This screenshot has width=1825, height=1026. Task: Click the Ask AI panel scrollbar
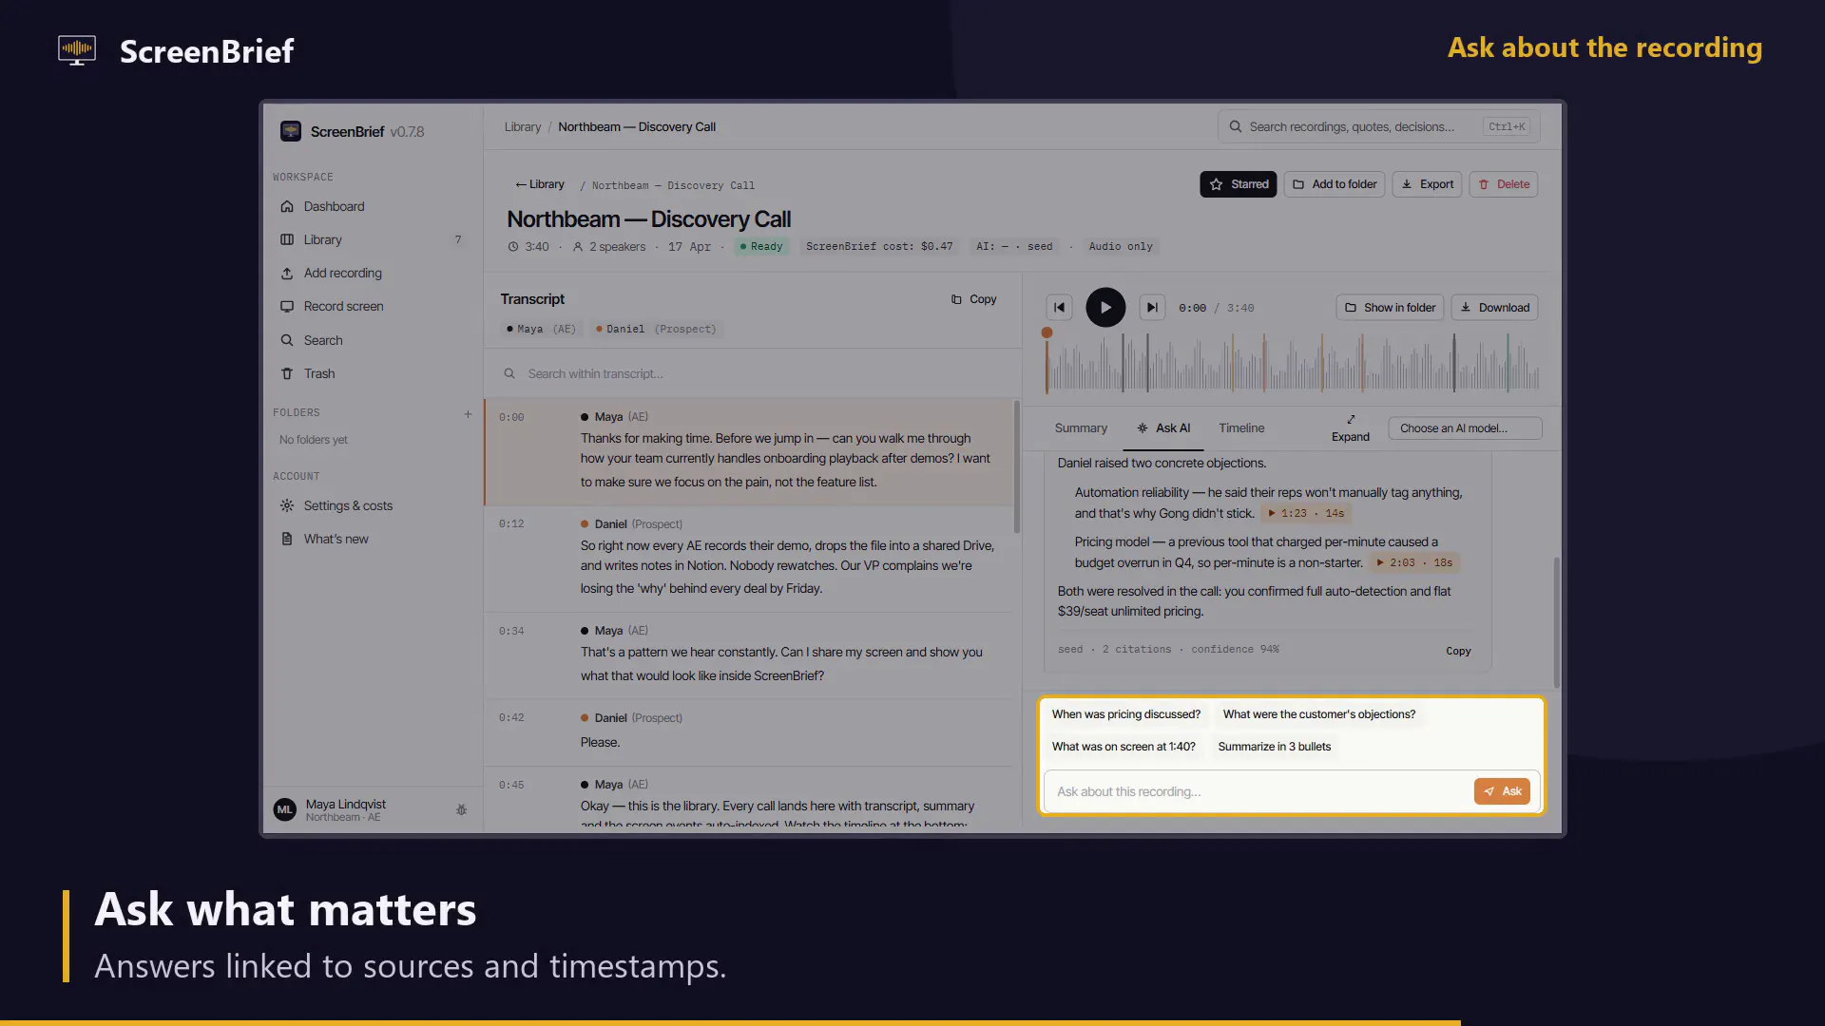1556,622
